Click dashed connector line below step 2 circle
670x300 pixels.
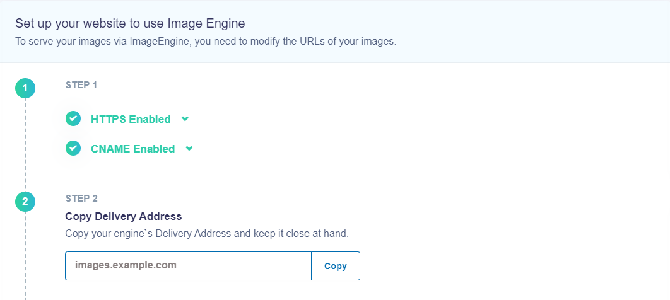tap(25, 256)
